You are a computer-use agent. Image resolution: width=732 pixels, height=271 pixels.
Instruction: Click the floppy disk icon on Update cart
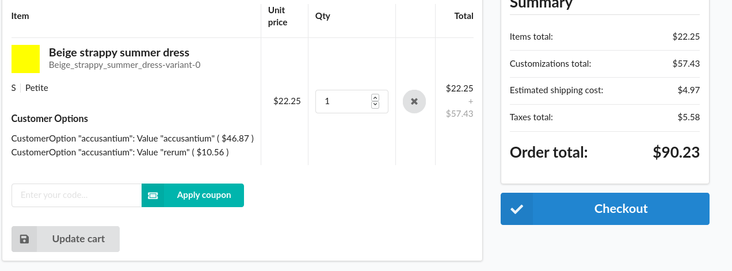click(24, 239)
